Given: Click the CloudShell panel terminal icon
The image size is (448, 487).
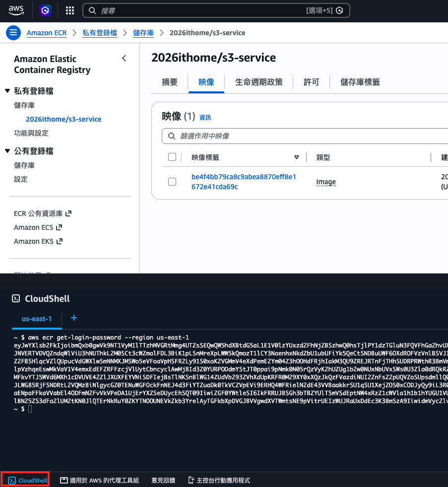Looking at the screenshot, I should pyautogui.click(x=16, y=298).
